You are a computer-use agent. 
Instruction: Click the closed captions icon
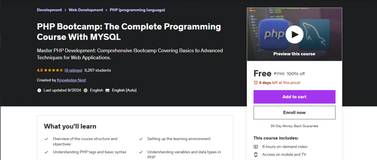pos(108,90)
